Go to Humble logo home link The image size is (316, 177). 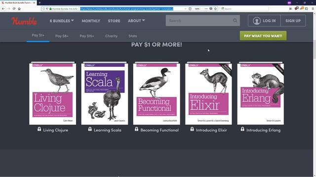click(x=24, y=21)
